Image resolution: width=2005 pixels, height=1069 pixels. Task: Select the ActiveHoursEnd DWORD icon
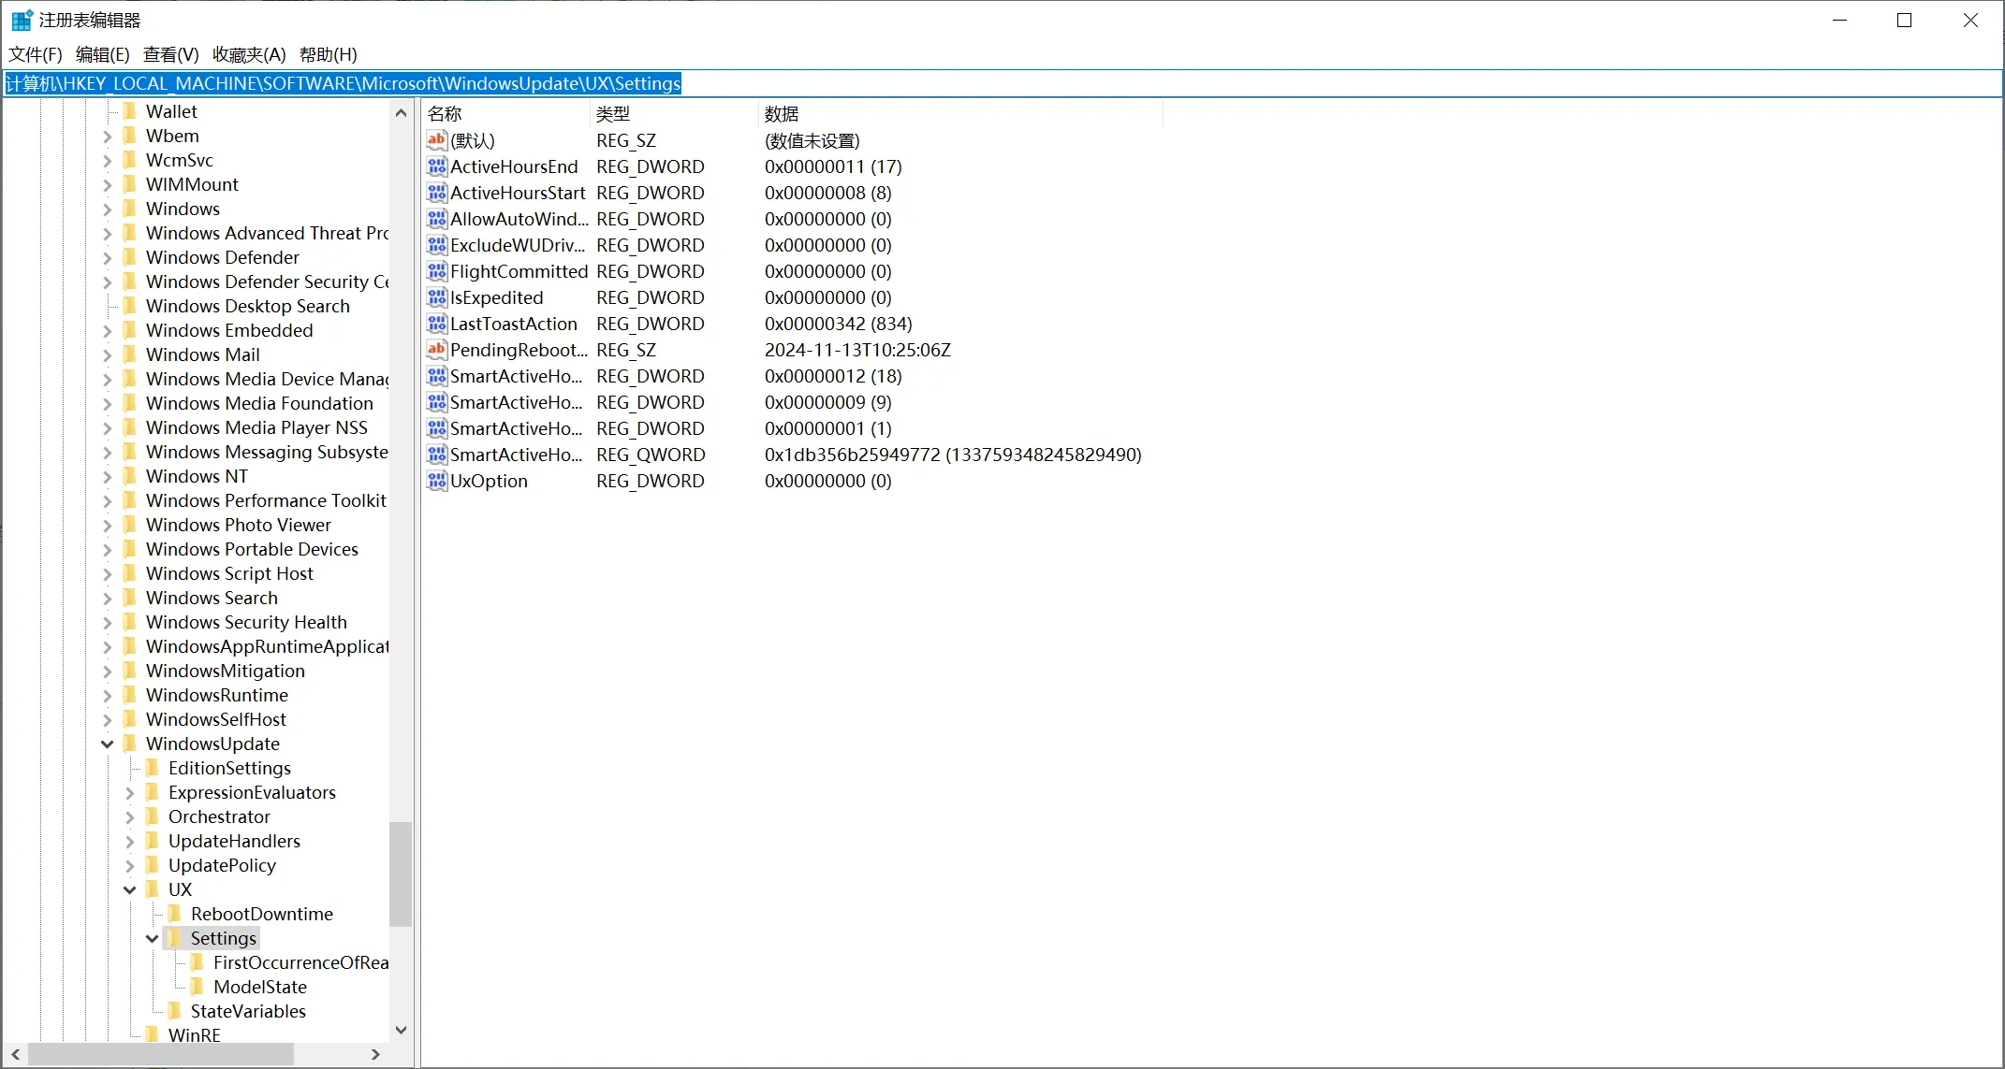click(436, 166)
